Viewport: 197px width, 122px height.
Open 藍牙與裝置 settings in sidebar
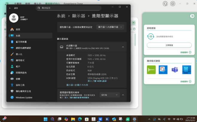coord(21,42)
